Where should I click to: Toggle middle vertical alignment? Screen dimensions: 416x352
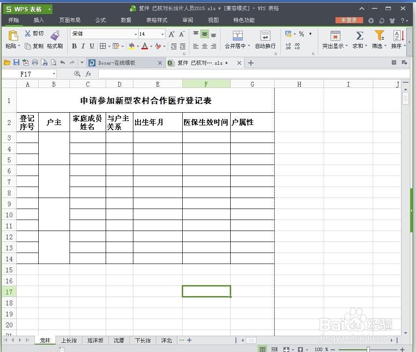pos(205,34)
